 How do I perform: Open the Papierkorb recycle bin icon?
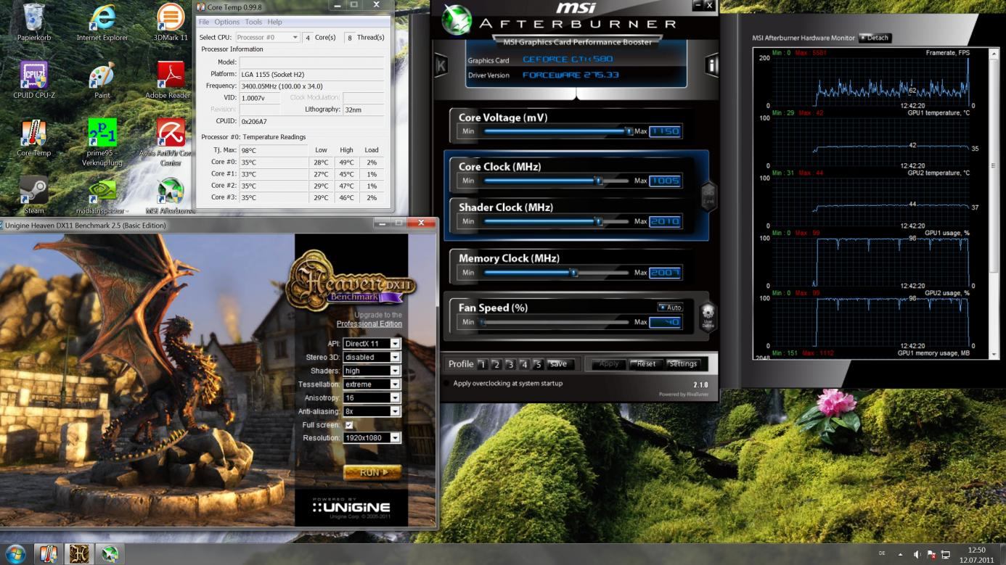point(34,22)
